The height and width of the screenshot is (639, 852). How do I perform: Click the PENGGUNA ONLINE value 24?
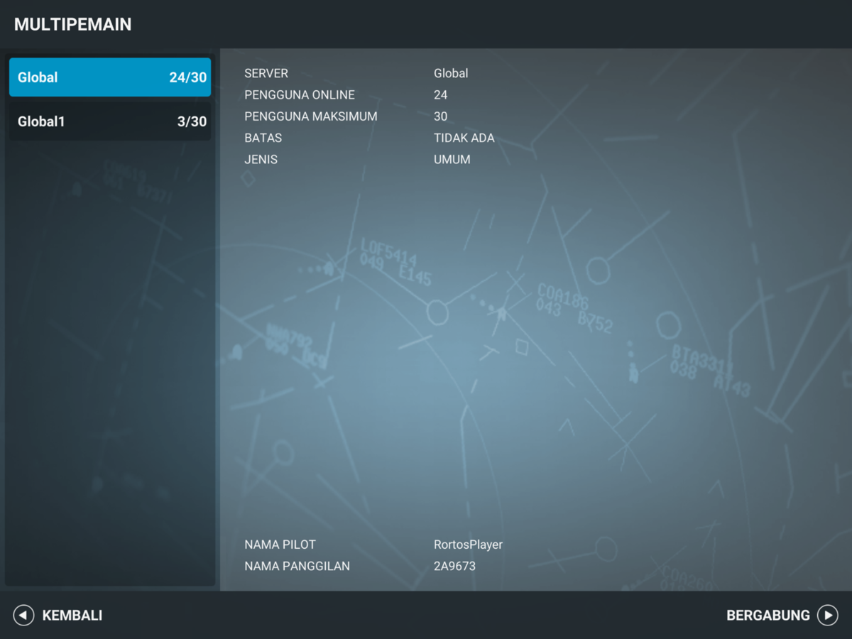(440, 94)
